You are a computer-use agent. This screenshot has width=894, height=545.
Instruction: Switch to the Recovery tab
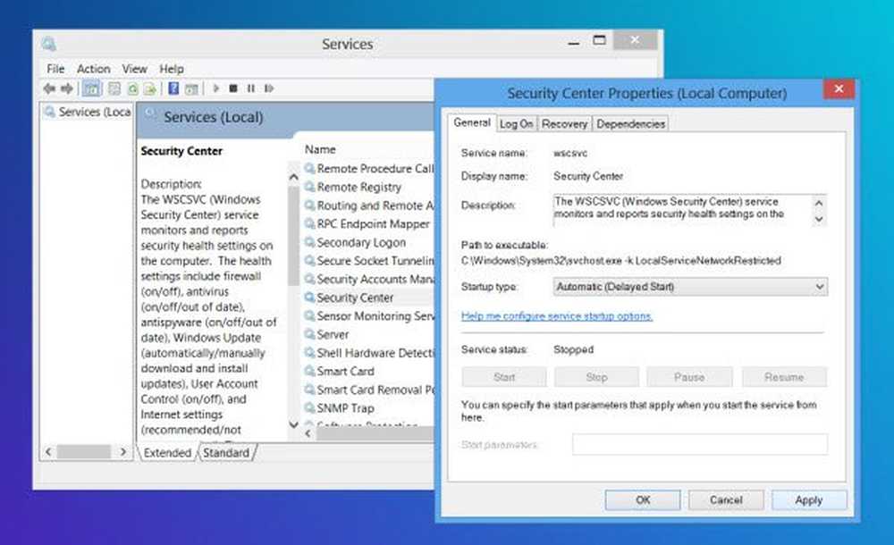pyautogui.click(x=564, y=123)
